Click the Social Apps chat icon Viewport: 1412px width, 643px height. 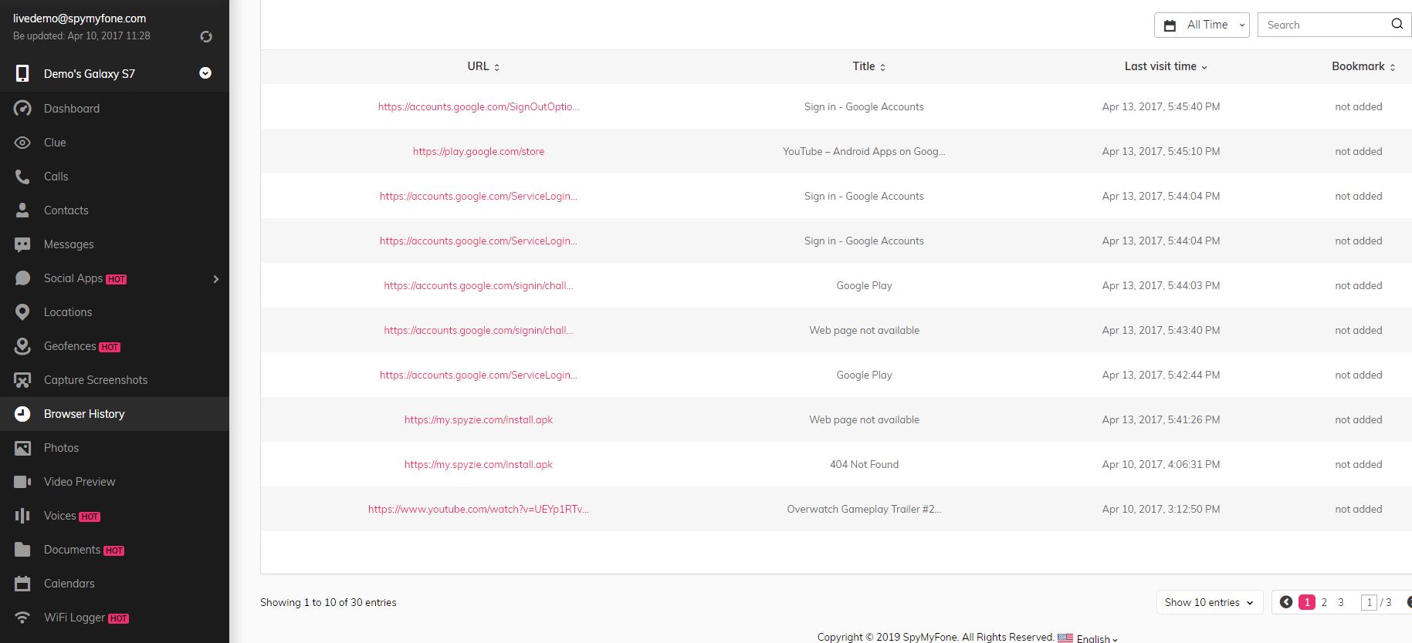coord(22,278)
